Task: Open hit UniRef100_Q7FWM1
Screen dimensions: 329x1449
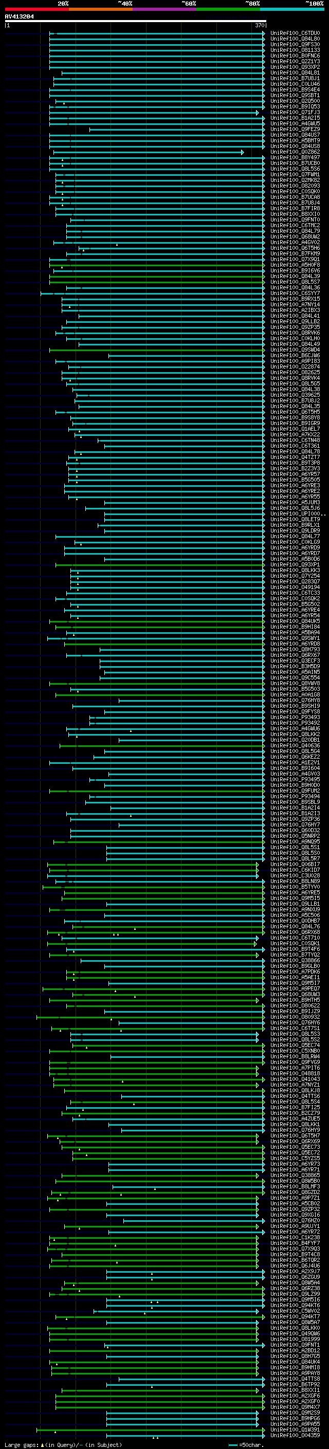Action: click(295, 174)
